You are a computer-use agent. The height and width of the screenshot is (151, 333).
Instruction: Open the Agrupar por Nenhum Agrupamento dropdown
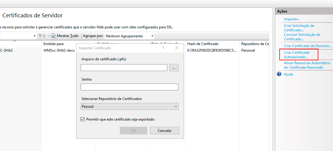(129, 36)
